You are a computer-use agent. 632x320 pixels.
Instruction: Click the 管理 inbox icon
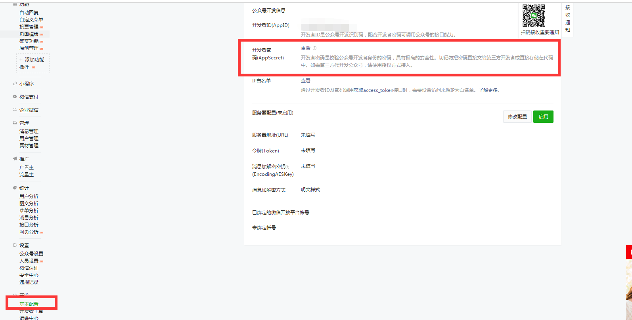coord(15,123)
